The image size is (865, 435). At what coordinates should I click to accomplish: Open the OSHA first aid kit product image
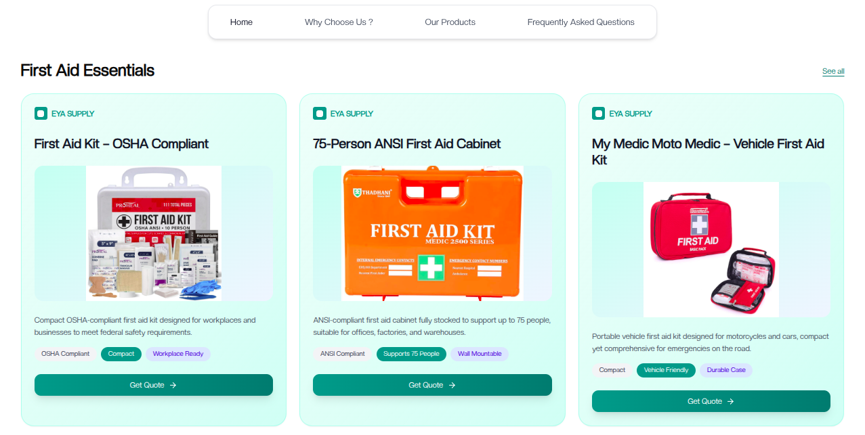[154, 233]
